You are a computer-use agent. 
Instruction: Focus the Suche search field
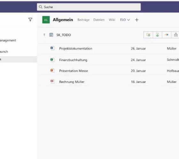(89, 7)
